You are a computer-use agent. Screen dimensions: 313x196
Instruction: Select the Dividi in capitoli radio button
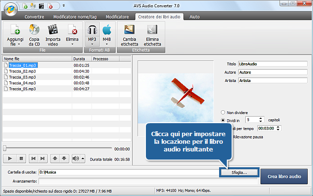[223, 120]
